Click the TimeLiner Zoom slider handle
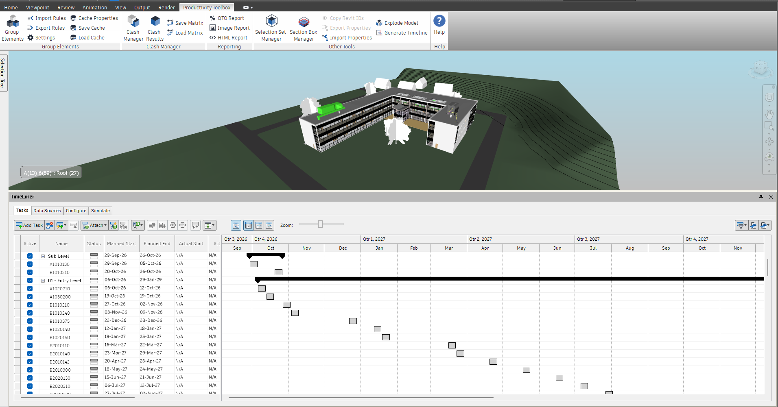 [321, 224]
